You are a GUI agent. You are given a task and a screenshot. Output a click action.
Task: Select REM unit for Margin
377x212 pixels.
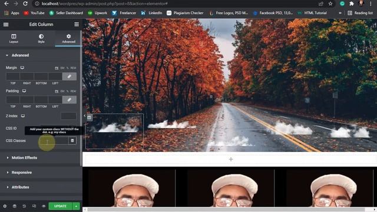pos(73,68)
